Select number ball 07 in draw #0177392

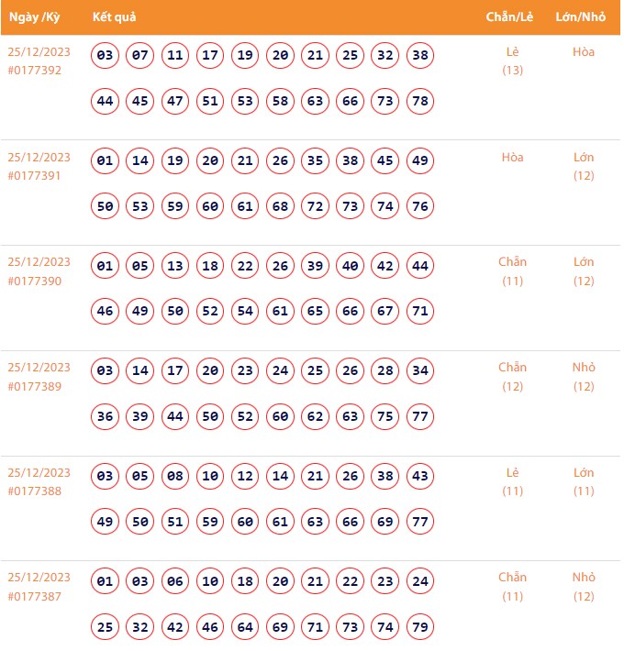(140, 56)
